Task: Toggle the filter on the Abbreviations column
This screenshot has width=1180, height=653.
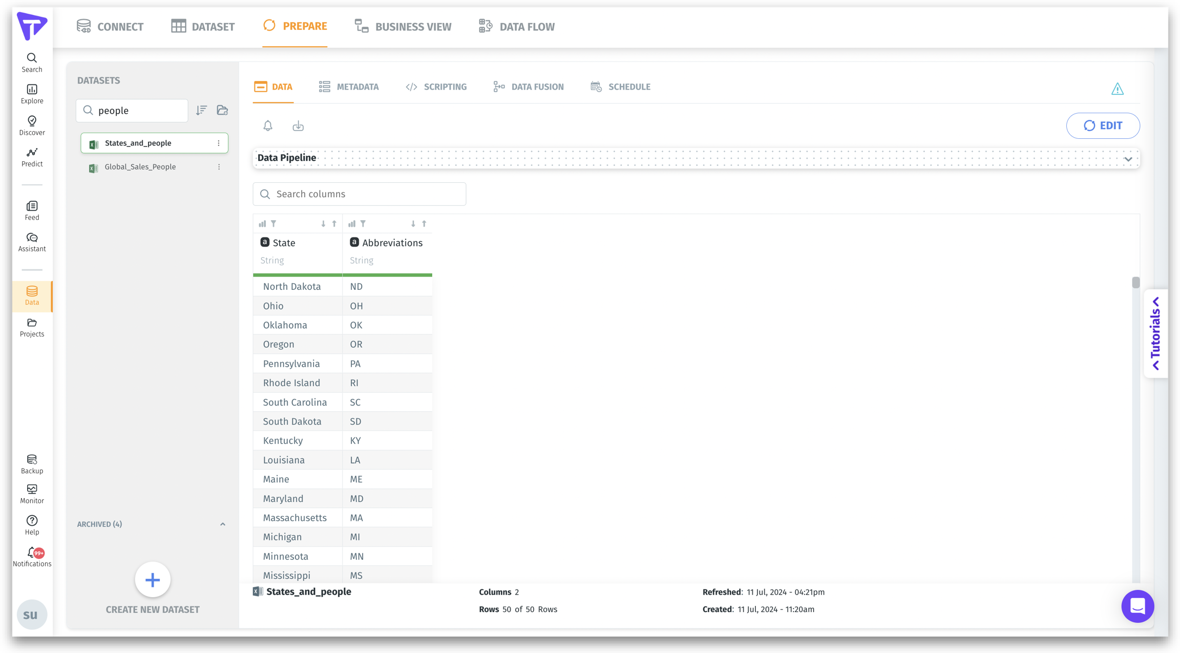Action: pyautogui.click(x=363, y=224)
